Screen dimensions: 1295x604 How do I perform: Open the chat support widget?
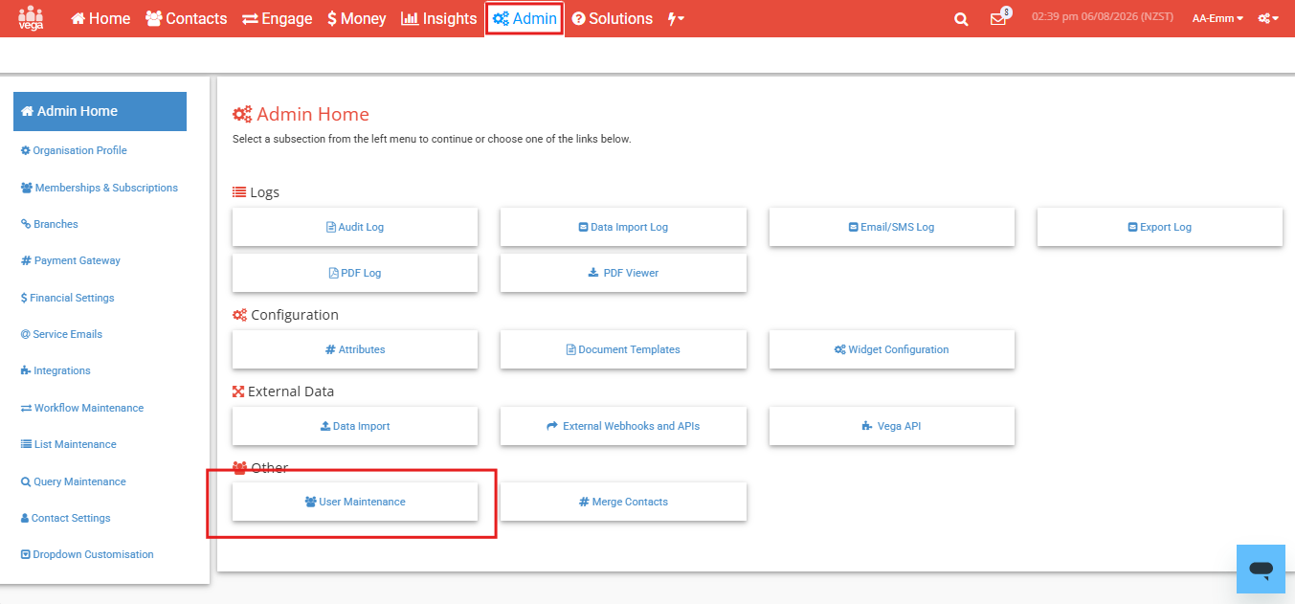click(1261, 570)
